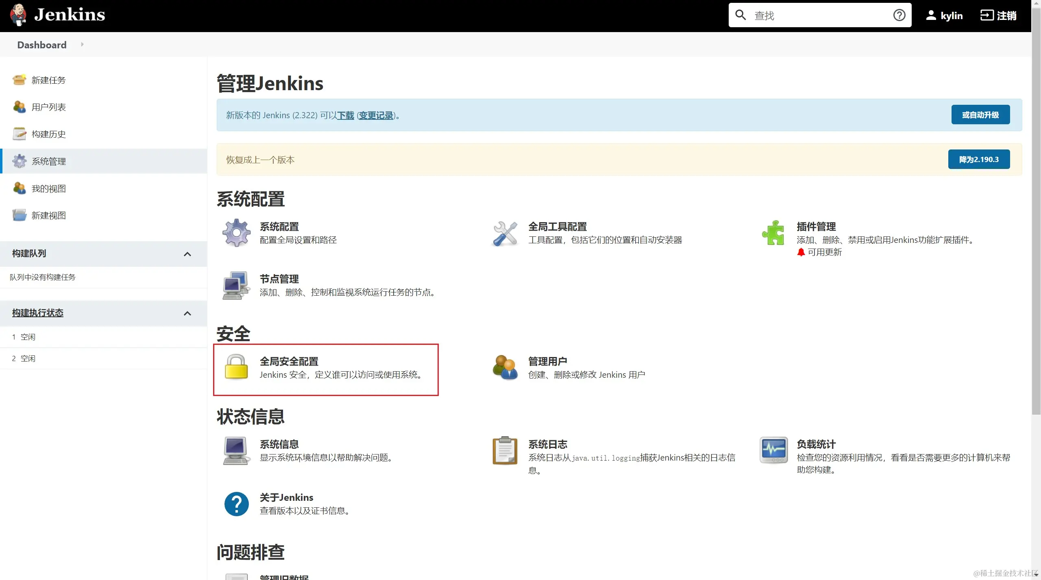Click the yellow padlock global security icon
1041x580 pixels.
[236, 367]
